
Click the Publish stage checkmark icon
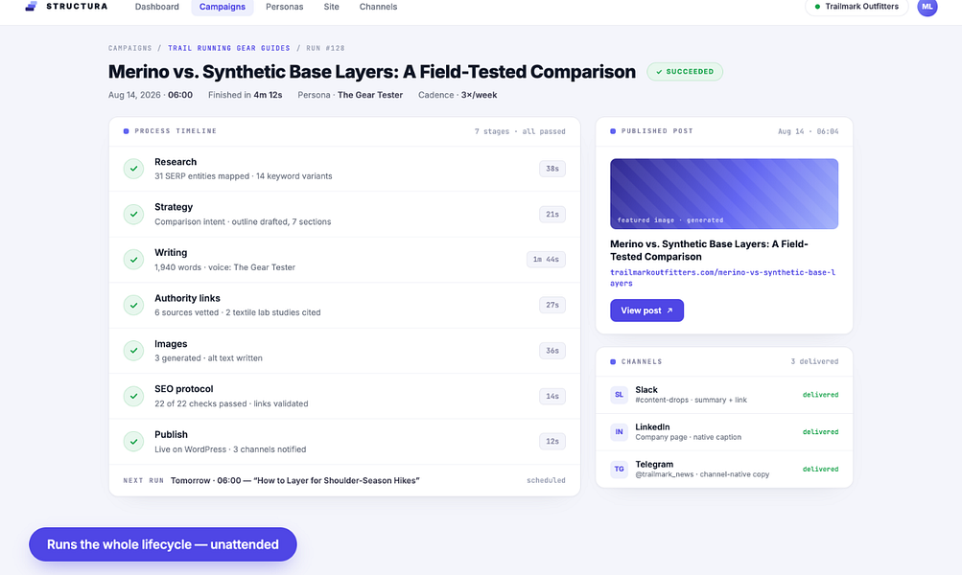pyautogui.click(x=133, y=442)
